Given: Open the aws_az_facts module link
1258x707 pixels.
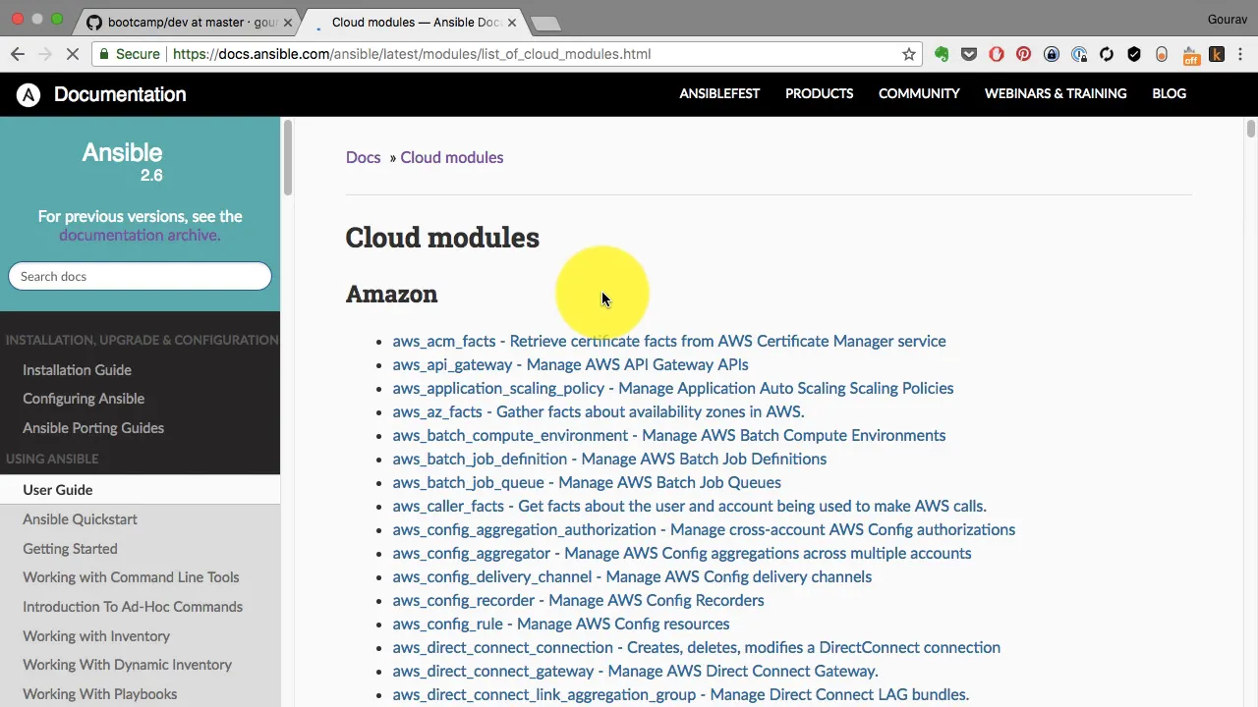Looking at the screenshot, I should [x=599, y=411].
